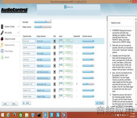The image size is (137, 118).
Task: Open the Measurements sidebar icon
Action: [2, 45]
